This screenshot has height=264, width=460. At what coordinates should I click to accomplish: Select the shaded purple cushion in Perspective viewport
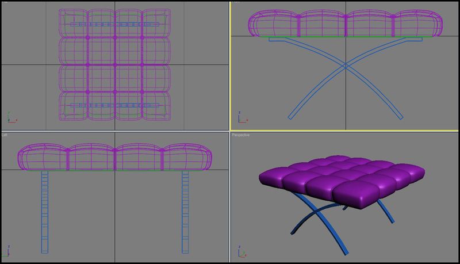tap(342, 182)
